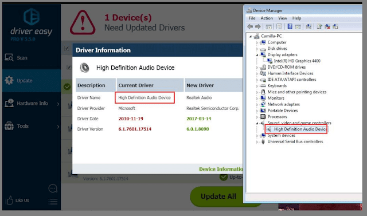Click the Like Us thumbs-up icon
367x216 pixels.
pos(9,200)
